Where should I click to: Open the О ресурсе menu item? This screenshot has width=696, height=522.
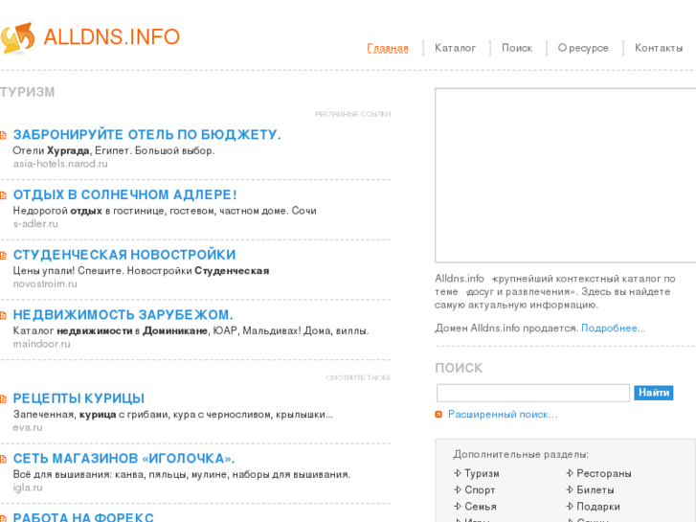[x=583, y=48]
